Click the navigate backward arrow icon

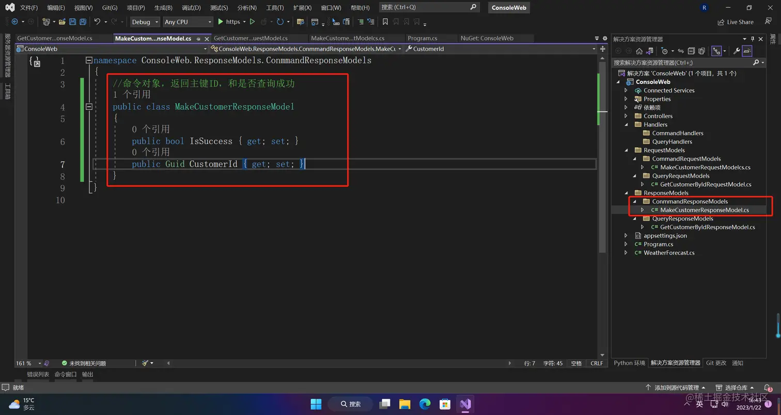(15, 22)
